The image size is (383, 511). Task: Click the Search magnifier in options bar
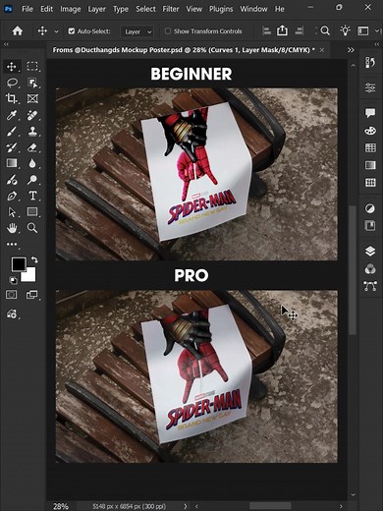coord(325,30)
